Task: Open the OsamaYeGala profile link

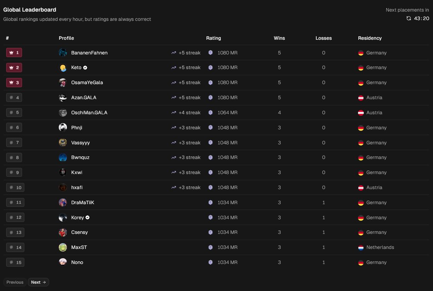Action: tap(87, 82)
